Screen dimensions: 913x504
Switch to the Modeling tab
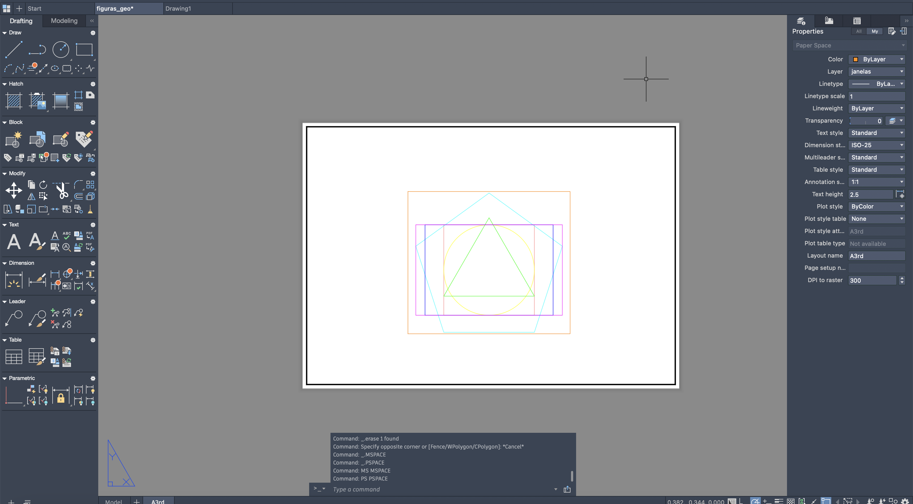[64, 21]
